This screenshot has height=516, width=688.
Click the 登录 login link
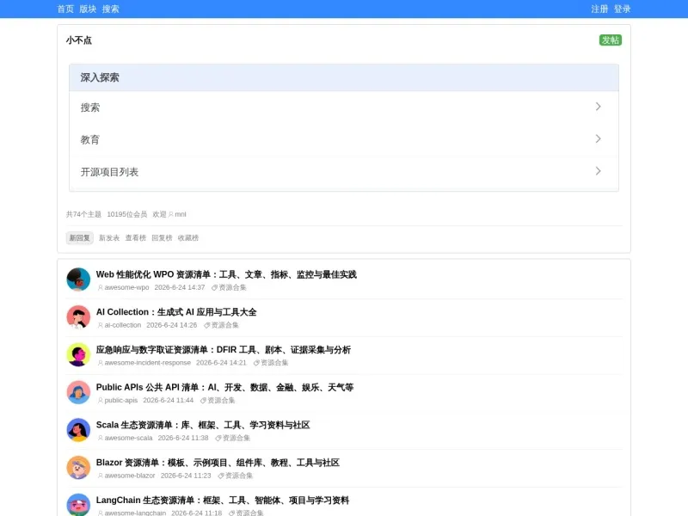click(622, 9)
